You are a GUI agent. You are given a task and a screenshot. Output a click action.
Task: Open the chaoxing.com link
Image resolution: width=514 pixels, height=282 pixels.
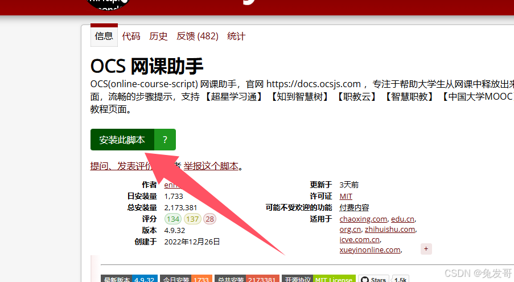[363, 219]
